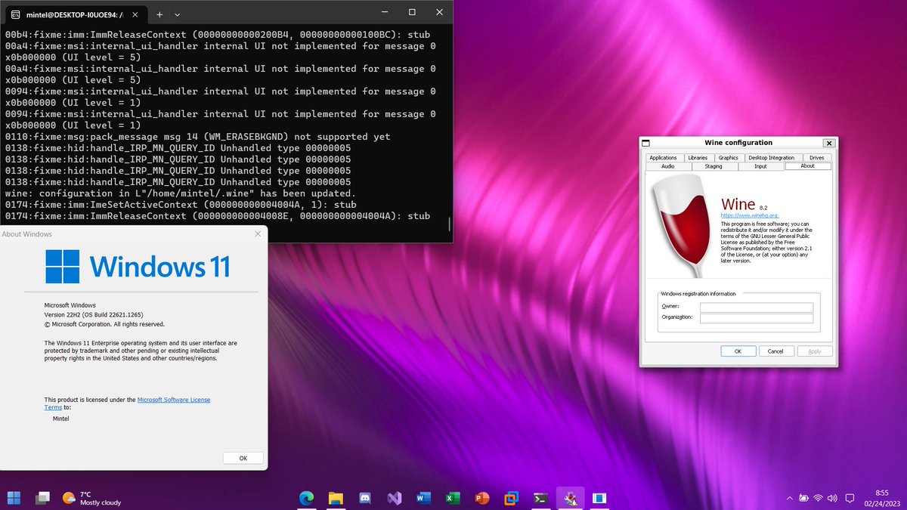Open the Graphics tab in Wine configuration
The image size is (907, 510).
729,157
